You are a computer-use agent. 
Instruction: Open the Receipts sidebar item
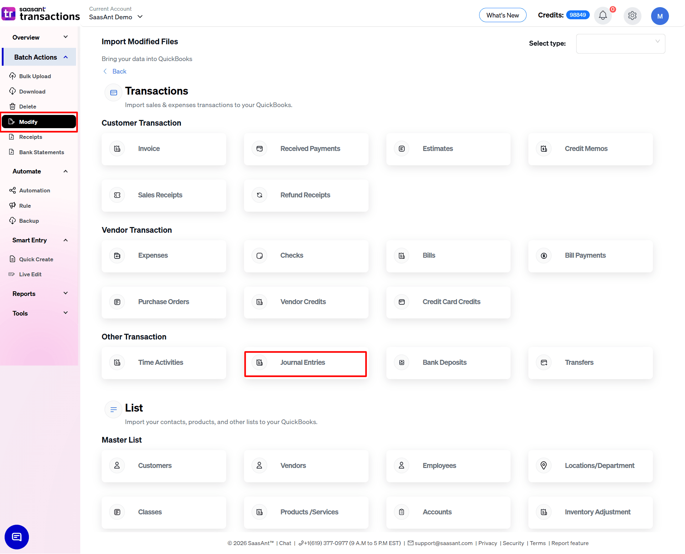(x=30, y=137)
